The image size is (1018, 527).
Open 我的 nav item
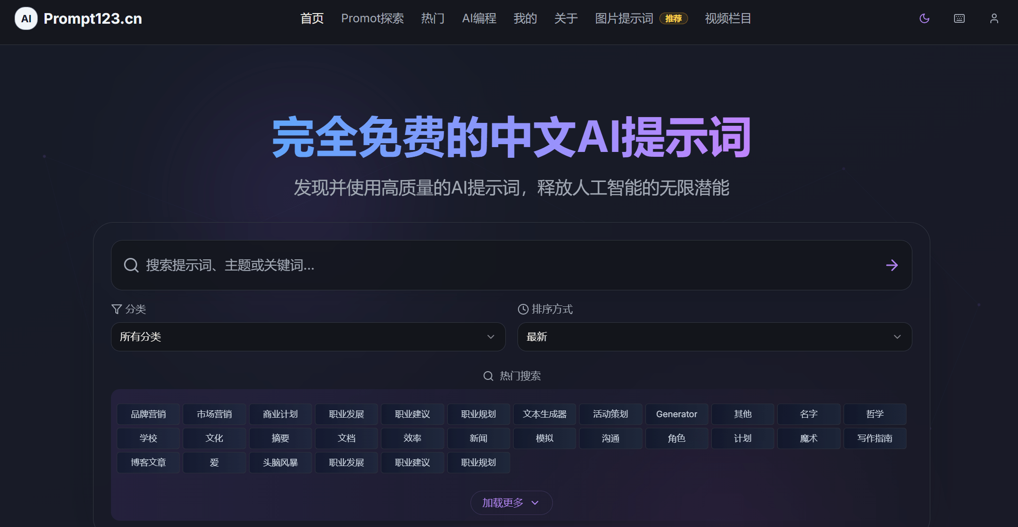(x=525, y=18)
